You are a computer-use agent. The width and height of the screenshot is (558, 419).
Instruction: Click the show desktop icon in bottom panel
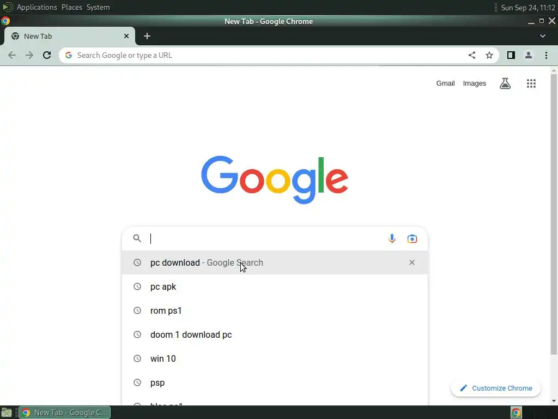(x=7, y=412)
